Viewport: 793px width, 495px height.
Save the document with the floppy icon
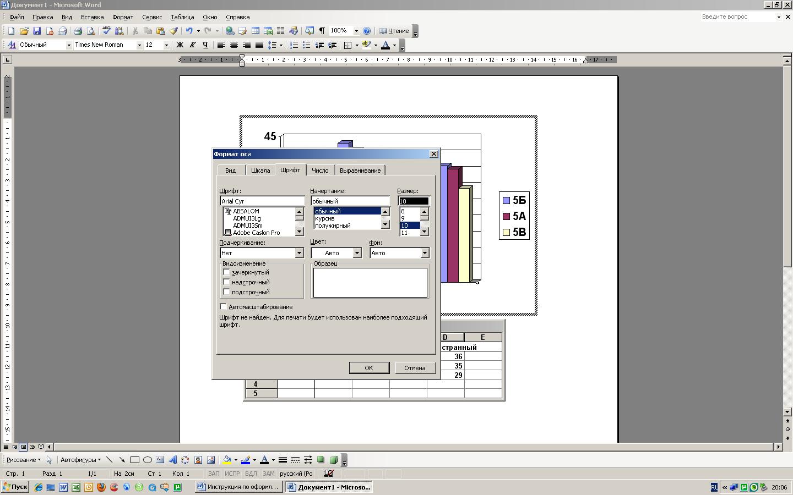click(37, 31)
